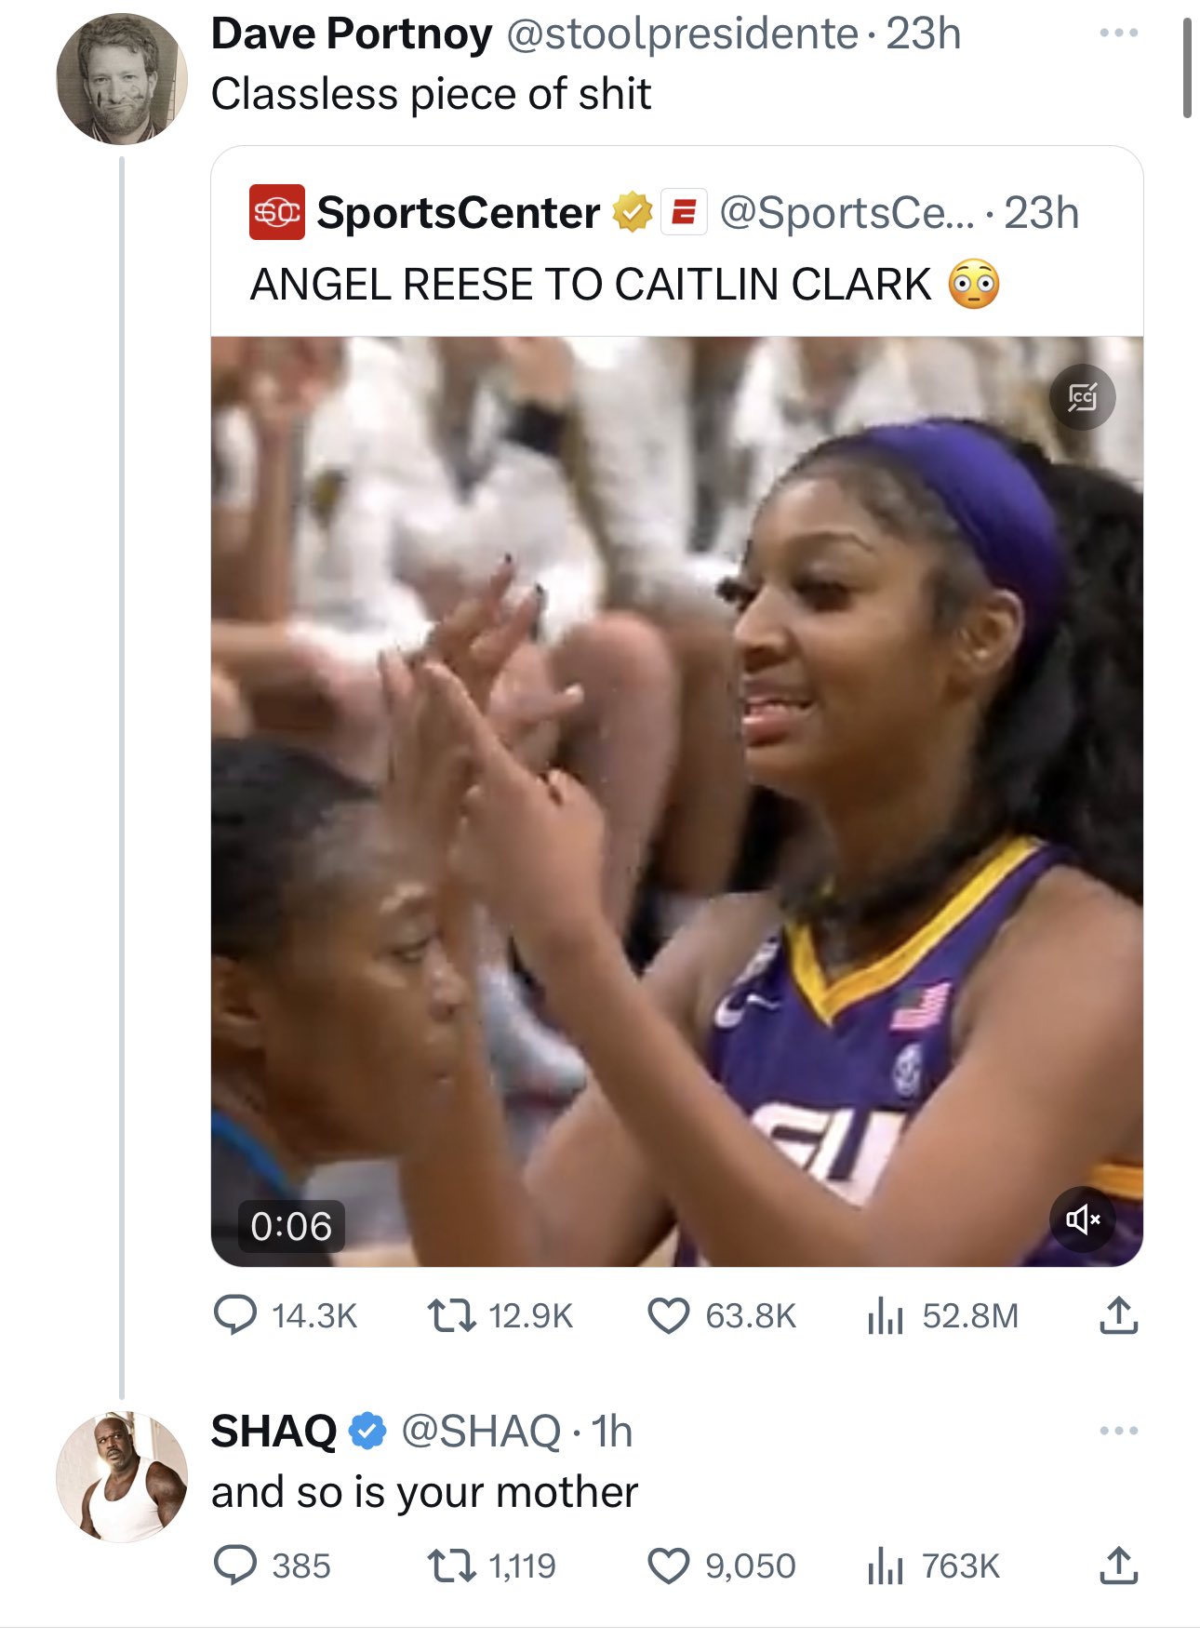Toggle closed captions on the video
1200x1639 pixels.
pos(1082,397)
